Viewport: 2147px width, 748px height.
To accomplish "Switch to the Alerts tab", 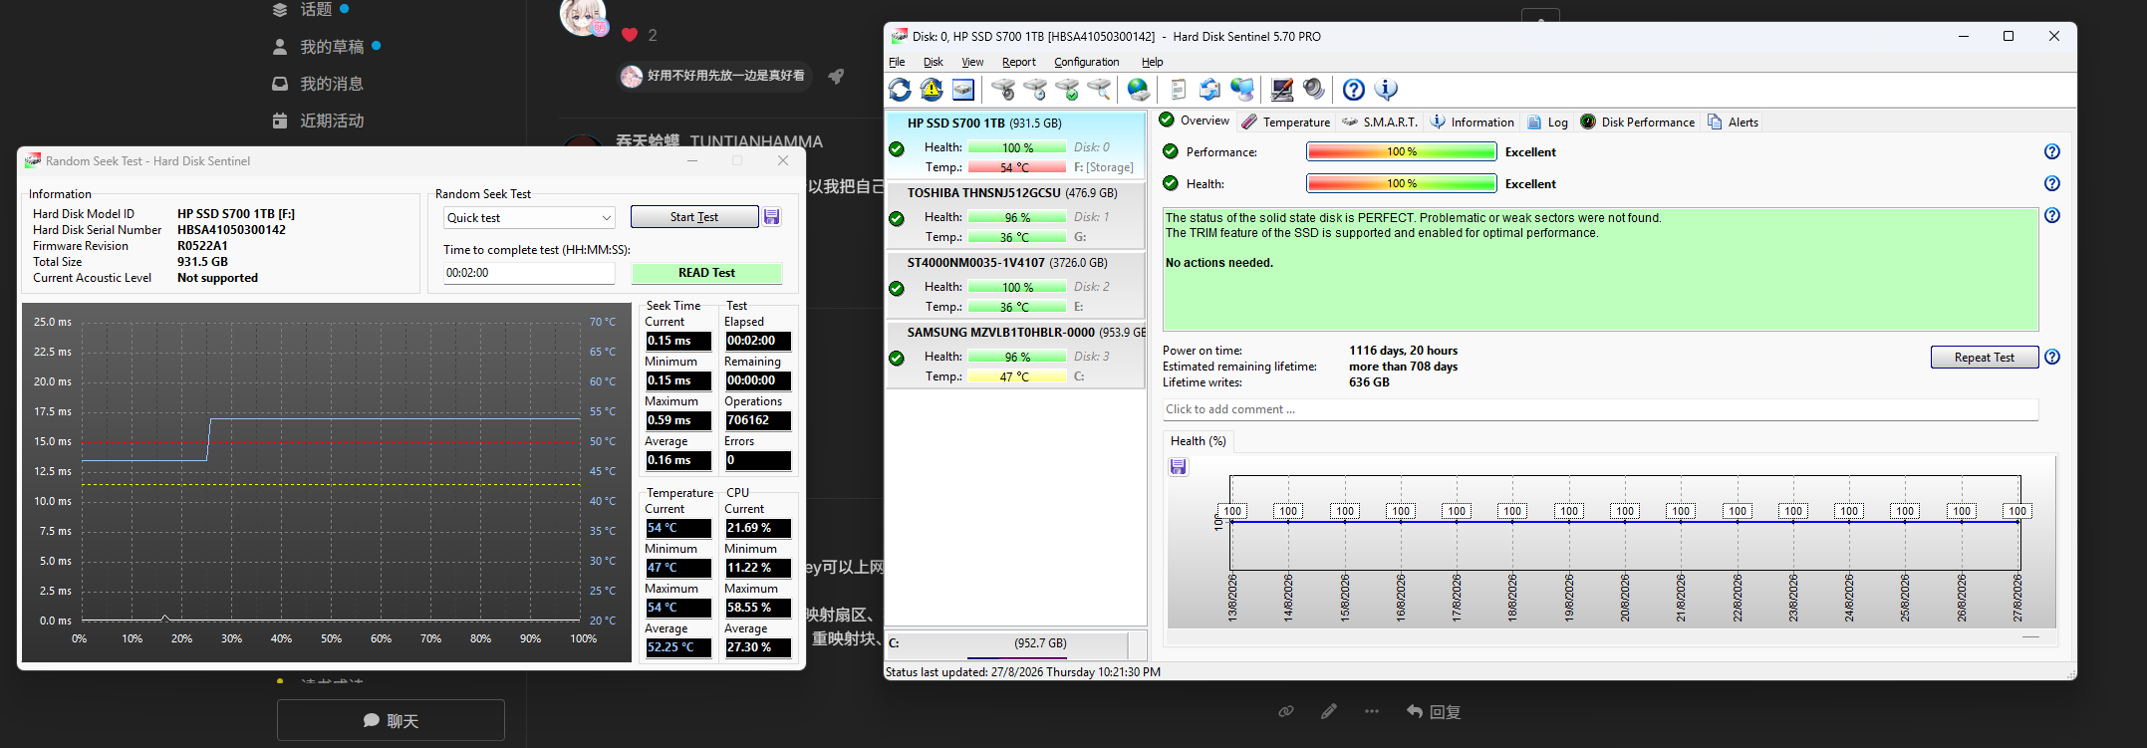I will (x=1734, y=122).
